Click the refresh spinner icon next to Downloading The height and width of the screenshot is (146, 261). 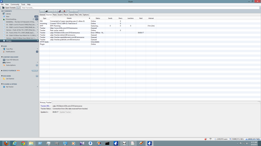point(34,19)
